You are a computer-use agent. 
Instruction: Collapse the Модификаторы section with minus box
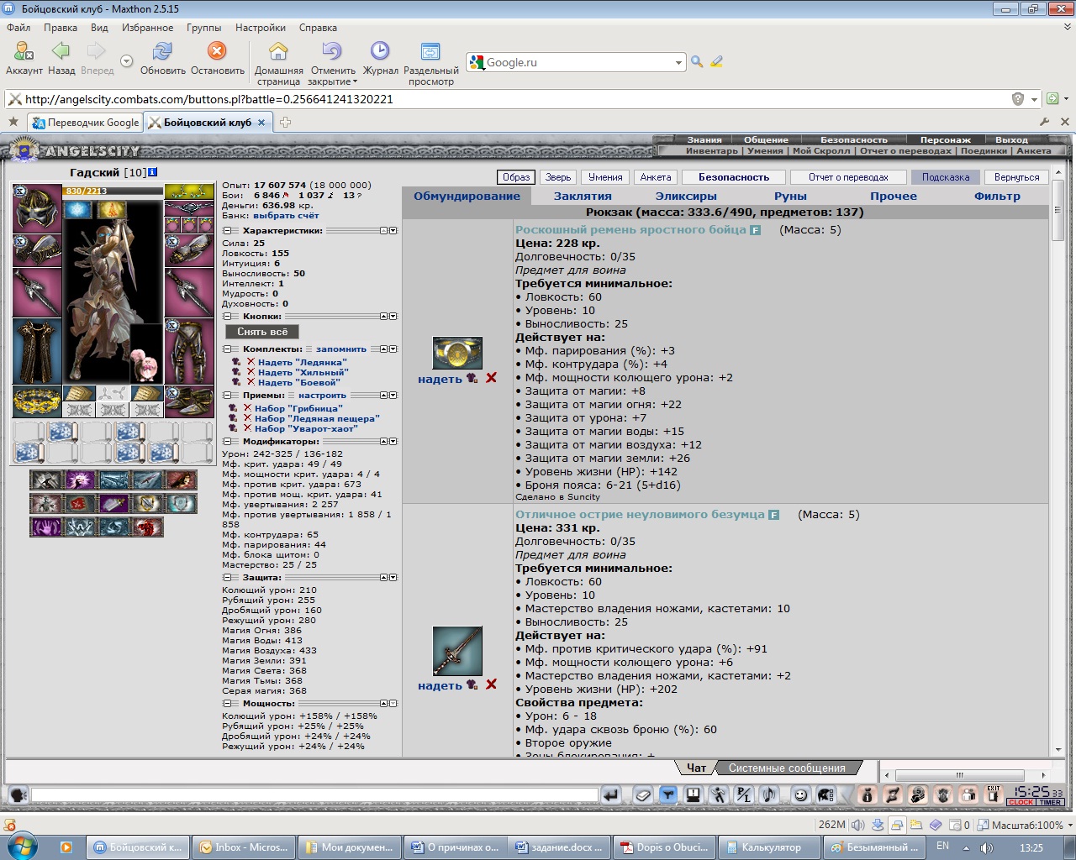click(228, 442)
